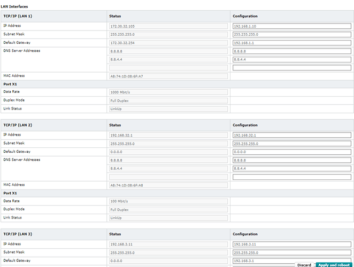Select LAN 1 Link Status LinkUp value
The image size is (354, 267).
click(168, 109)
